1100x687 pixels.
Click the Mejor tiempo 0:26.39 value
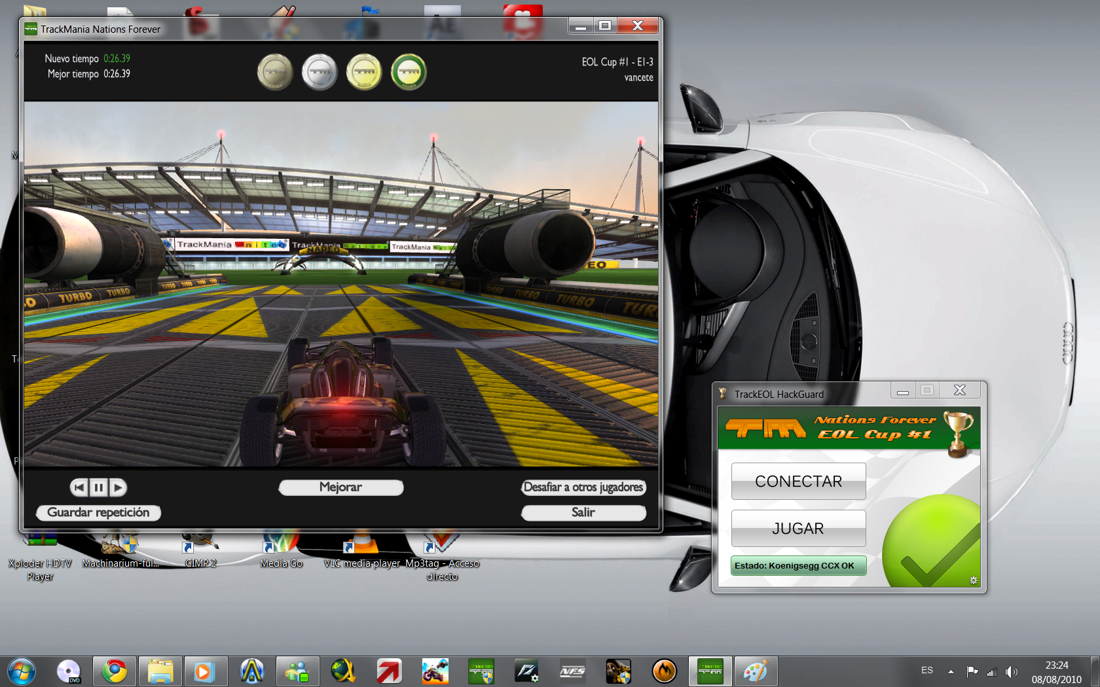(x=117, y=74)
